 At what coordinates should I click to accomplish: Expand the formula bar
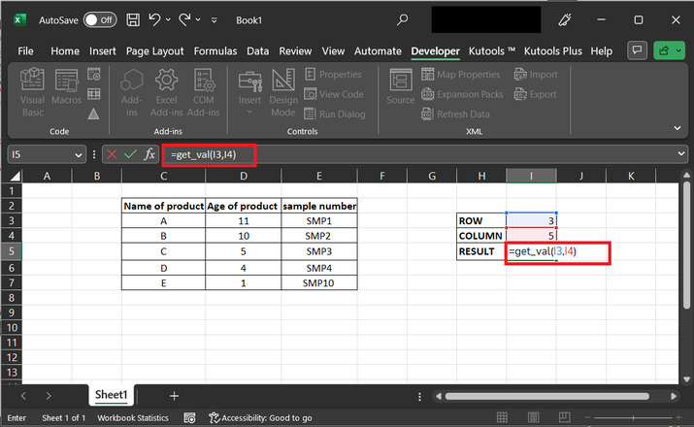[x=681, y=154]
